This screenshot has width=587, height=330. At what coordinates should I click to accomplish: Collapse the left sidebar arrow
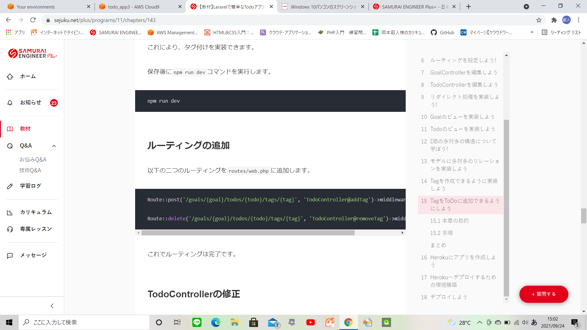tap(52, 306)
